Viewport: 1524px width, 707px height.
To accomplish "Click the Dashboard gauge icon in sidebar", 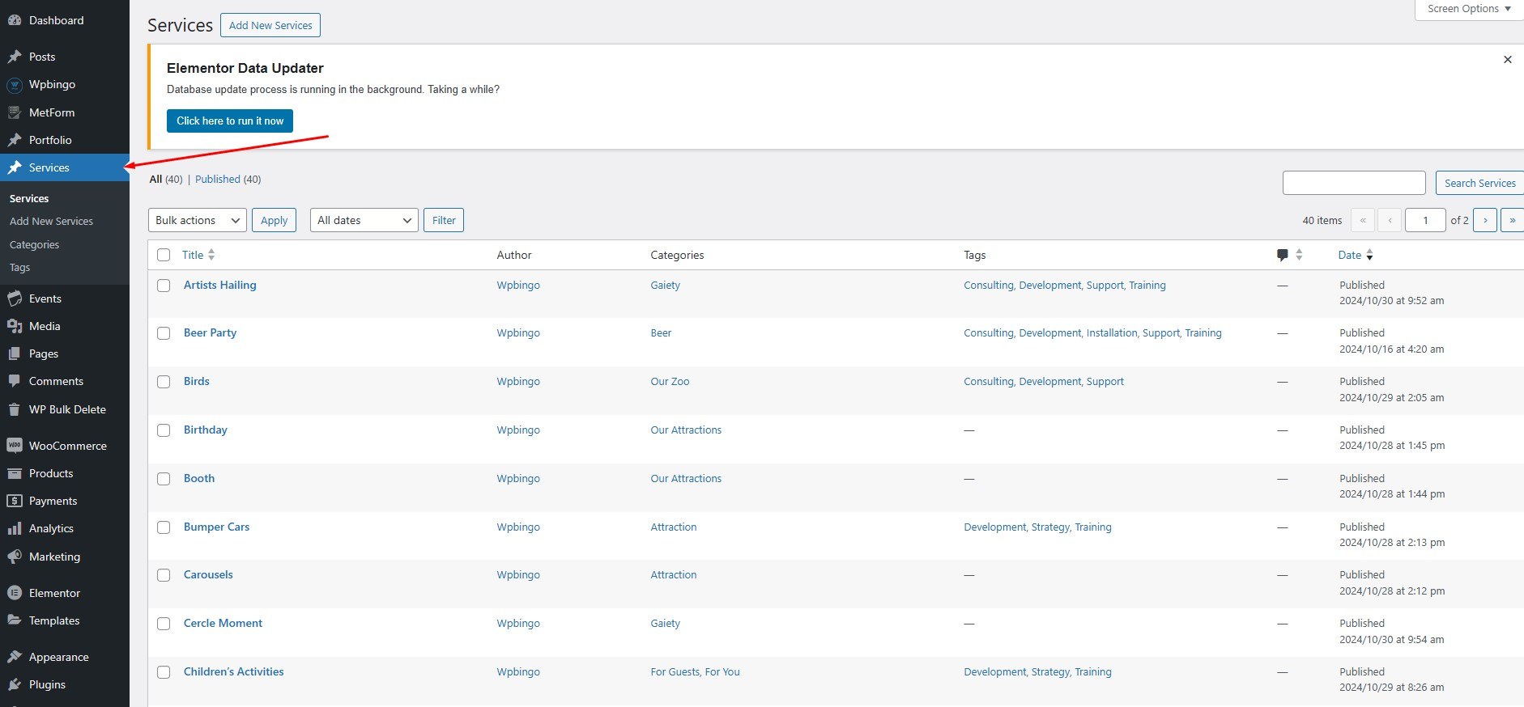I will click(15, 20).
